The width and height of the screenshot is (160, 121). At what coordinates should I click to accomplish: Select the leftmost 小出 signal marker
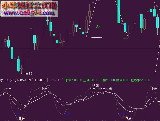click(8, 89)
